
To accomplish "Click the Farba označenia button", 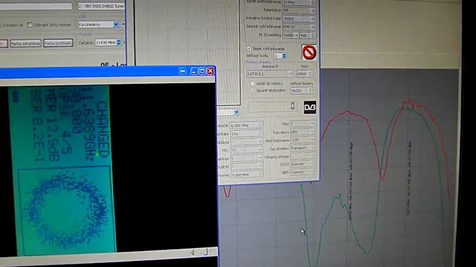I will click(26, 44).
